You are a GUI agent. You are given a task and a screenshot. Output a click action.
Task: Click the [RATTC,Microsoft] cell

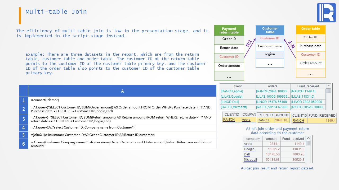pos(238,107)
